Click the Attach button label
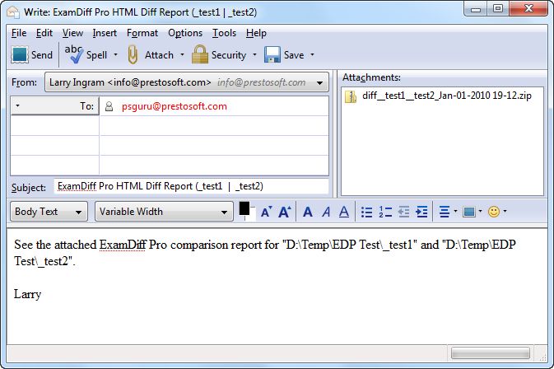Viewport: 554px width, 369px height. [x=159, y=55]
